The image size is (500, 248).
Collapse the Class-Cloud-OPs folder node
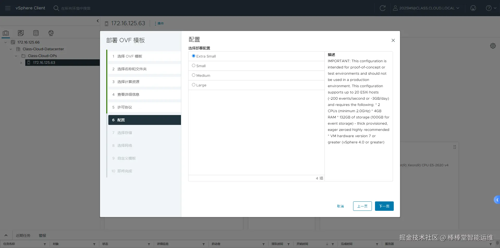pos(16,56)
